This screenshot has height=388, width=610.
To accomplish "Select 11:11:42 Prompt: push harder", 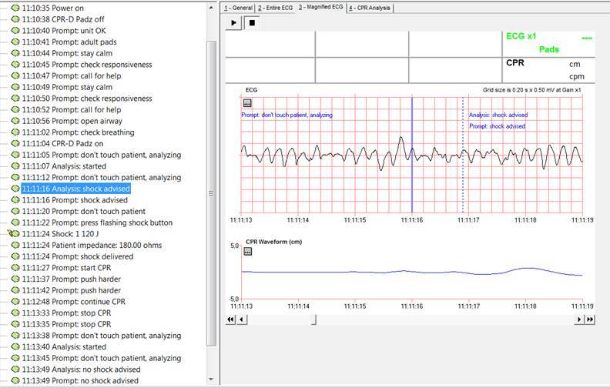I will 71,290.
